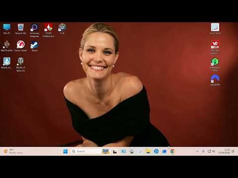Viewport: 238px width, 178px height.
Task: Open Google Chrome from the taskbar
Action: click(x=173, y=151)
